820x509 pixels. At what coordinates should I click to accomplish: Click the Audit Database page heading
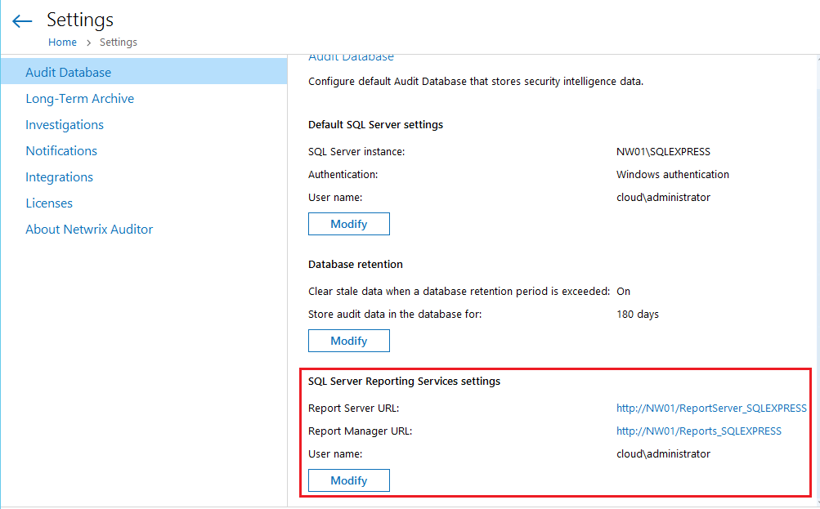(x=351, y=57)
